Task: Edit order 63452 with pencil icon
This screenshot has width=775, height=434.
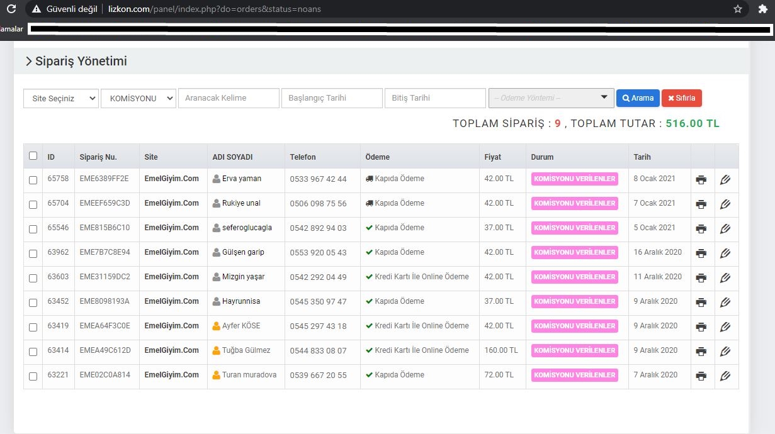Action: [725, 303]
